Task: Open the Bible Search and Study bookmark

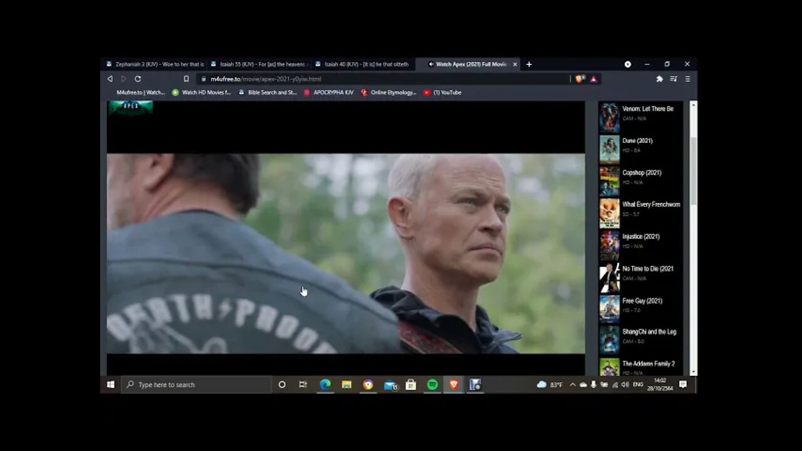Action: [x=268, y=92]
